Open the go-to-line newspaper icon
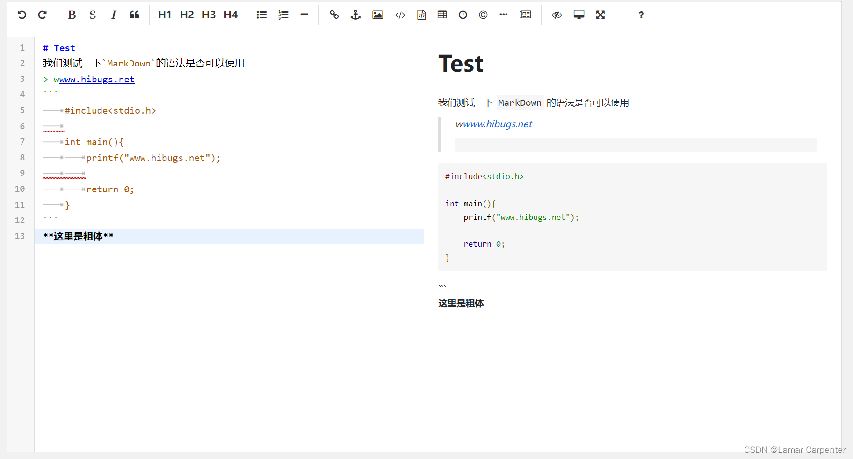This screenshot has height=459, width=853. [525, 15]
